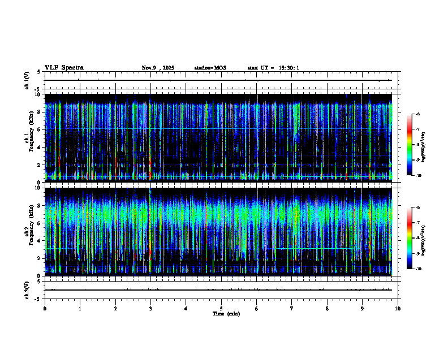
Task: Click the ch.3 voltage waveform trace
Action: [x=218, y=290]
